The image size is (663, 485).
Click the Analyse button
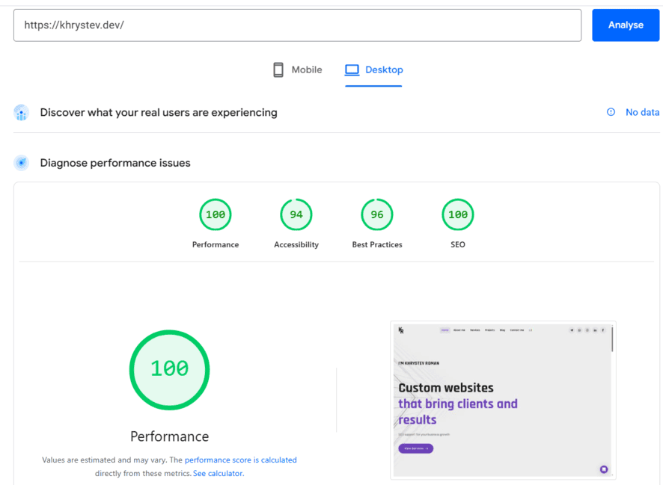pos(626,25)
